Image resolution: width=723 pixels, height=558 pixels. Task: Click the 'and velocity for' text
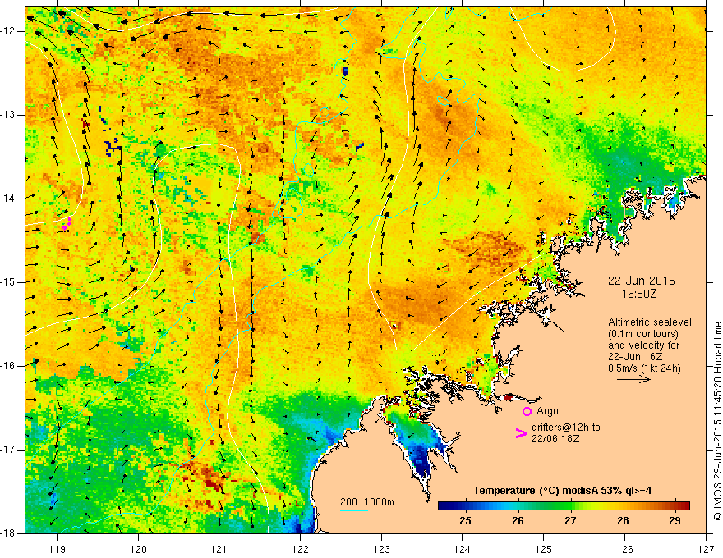coord(643,345)
